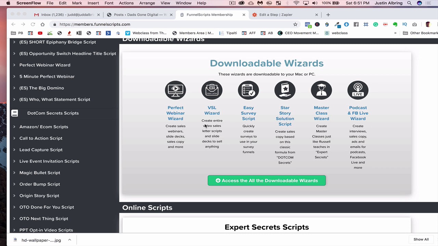The height and width of the screenshot is (246, 438).
Task: Expand the download options chevron for hd-wallpaper file
Action: pyautogui.click(x=69, y=240)
